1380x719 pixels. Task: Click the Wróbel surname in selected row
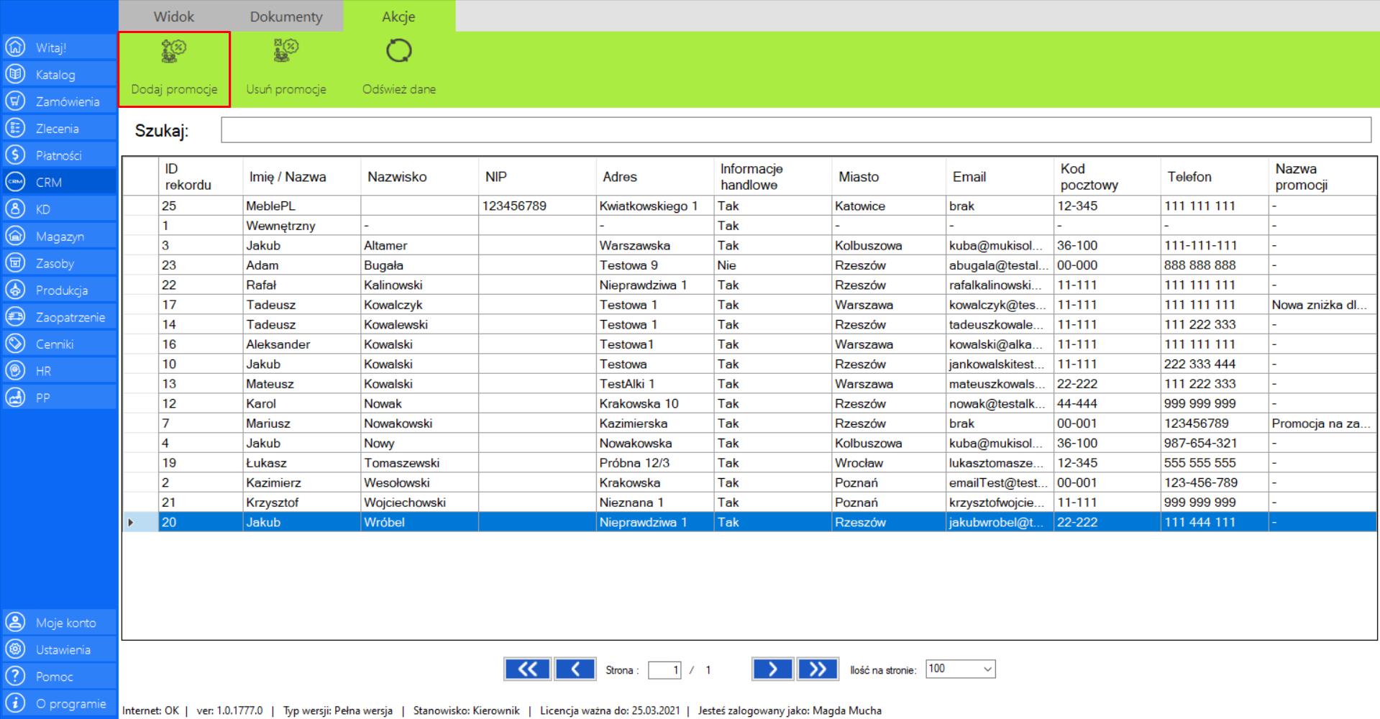pyautogui.click(x=419, y=522)
